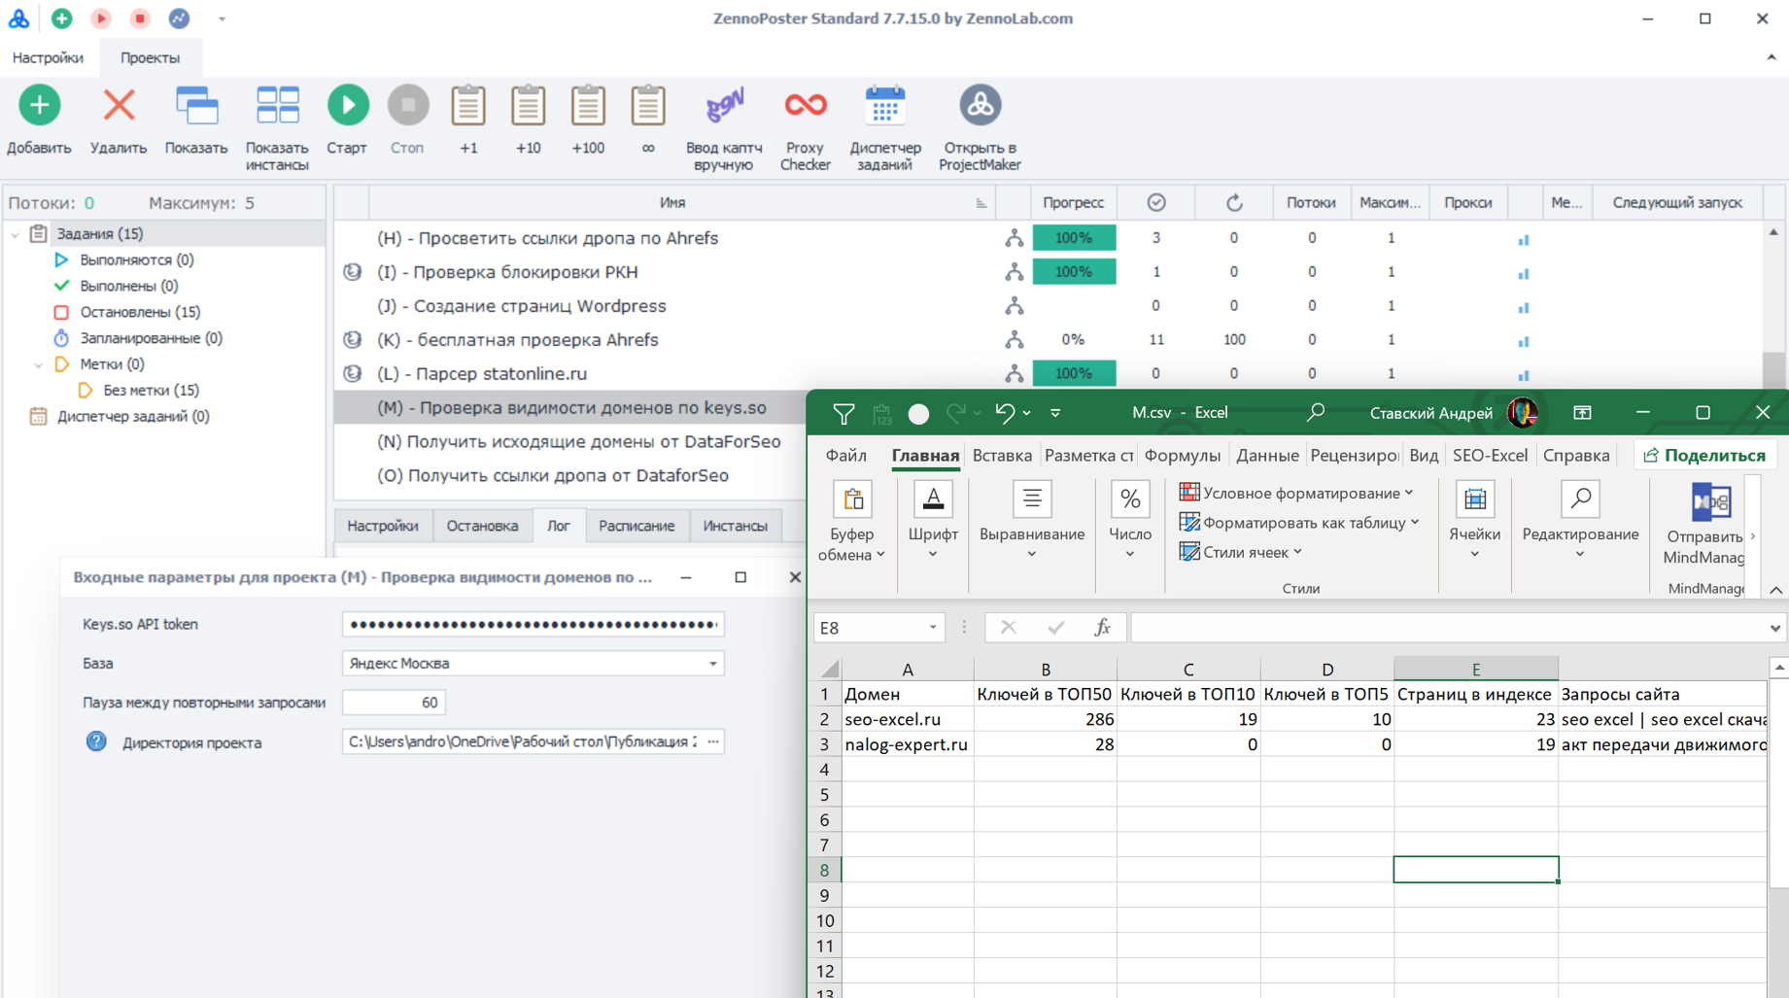1789x998 pixels.
Task: Select Диспетчер заданий (0) tree item
Action: click(x=133, y=416)
